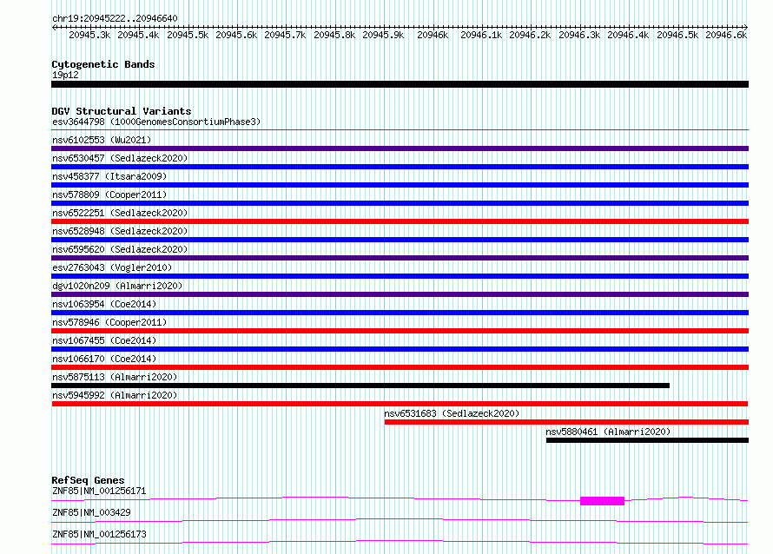Open variant nsv578809 (Cooper2011)

[109, 195]
